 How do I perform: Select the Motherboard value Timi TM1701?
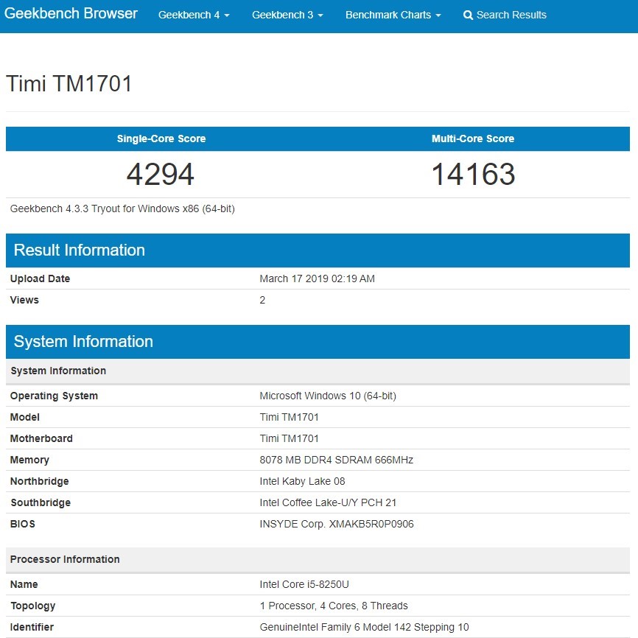(x=289, y=438)
